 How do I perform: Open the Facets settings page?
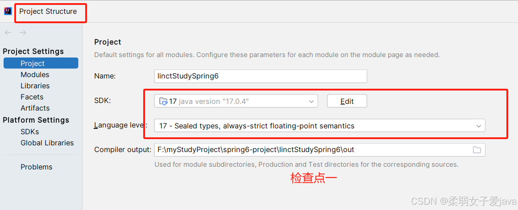(x=32, y=97)
